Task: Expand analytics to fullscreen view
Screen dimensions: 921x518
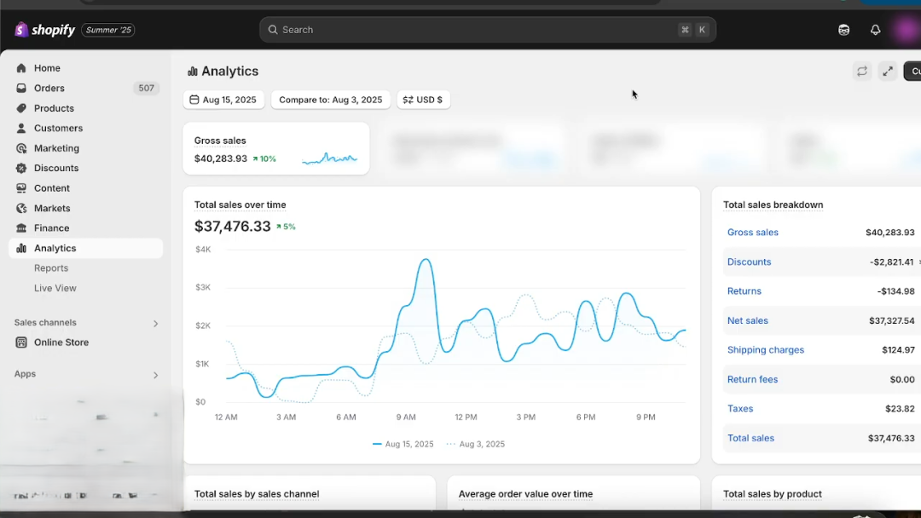Action: tap(887, 72)
